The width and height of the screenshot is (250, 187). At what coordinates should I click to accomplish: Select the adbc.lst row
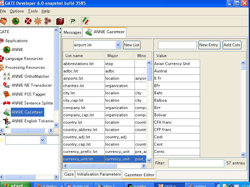105,71
